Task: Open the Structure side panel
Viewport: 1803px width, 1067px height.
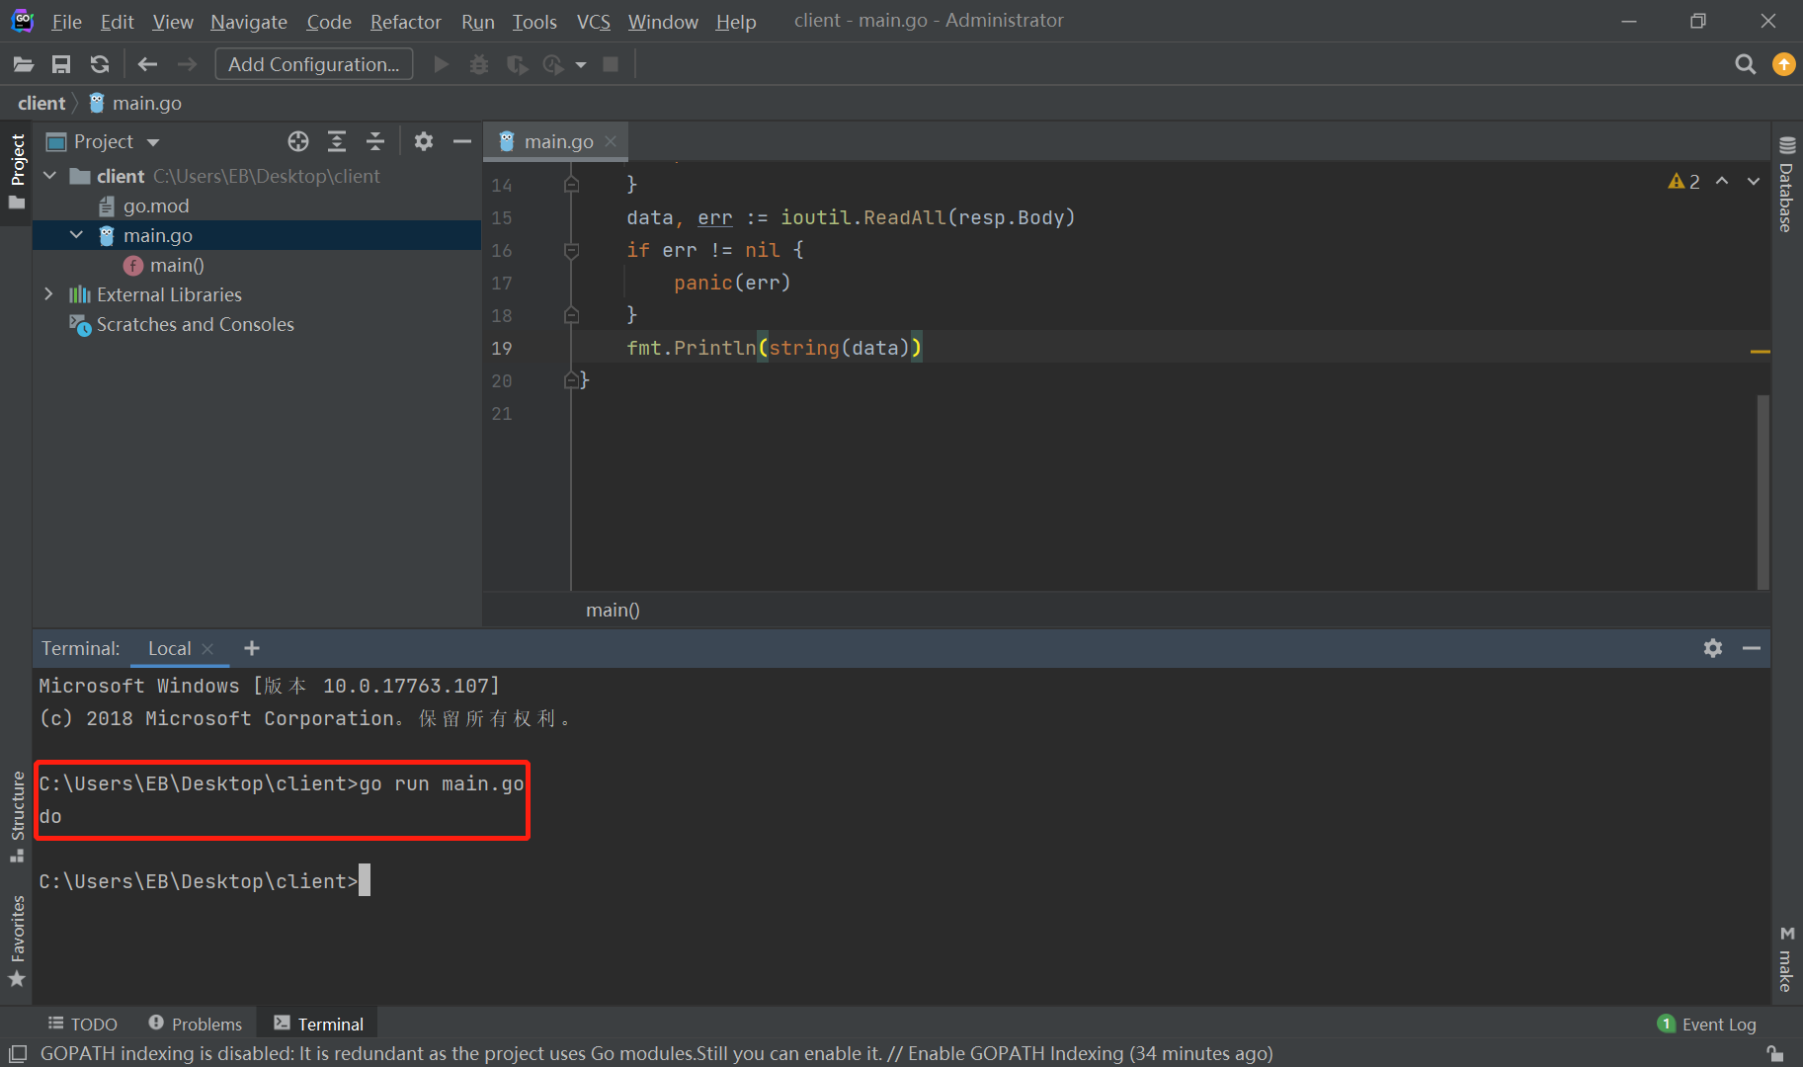Action: [x=18, y=816]
